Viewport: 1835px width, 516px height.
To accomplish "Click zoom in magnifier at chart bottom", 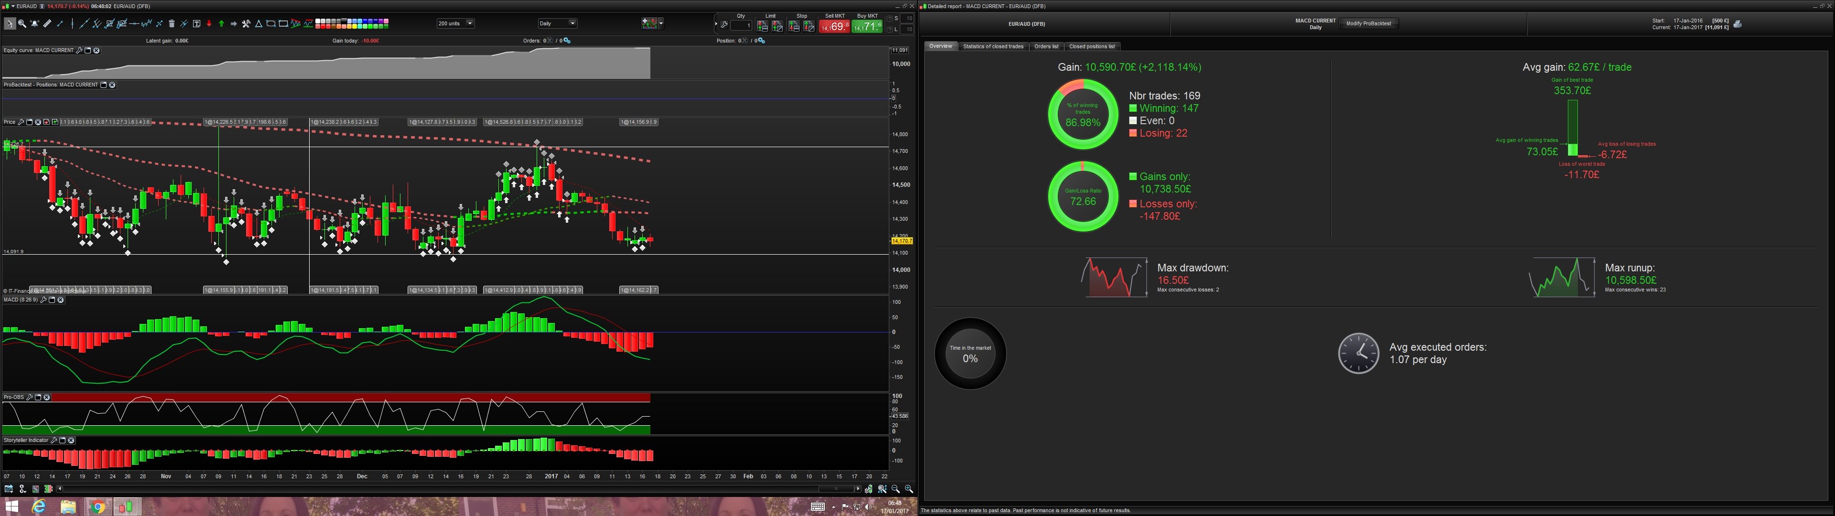I will [909, 489].
